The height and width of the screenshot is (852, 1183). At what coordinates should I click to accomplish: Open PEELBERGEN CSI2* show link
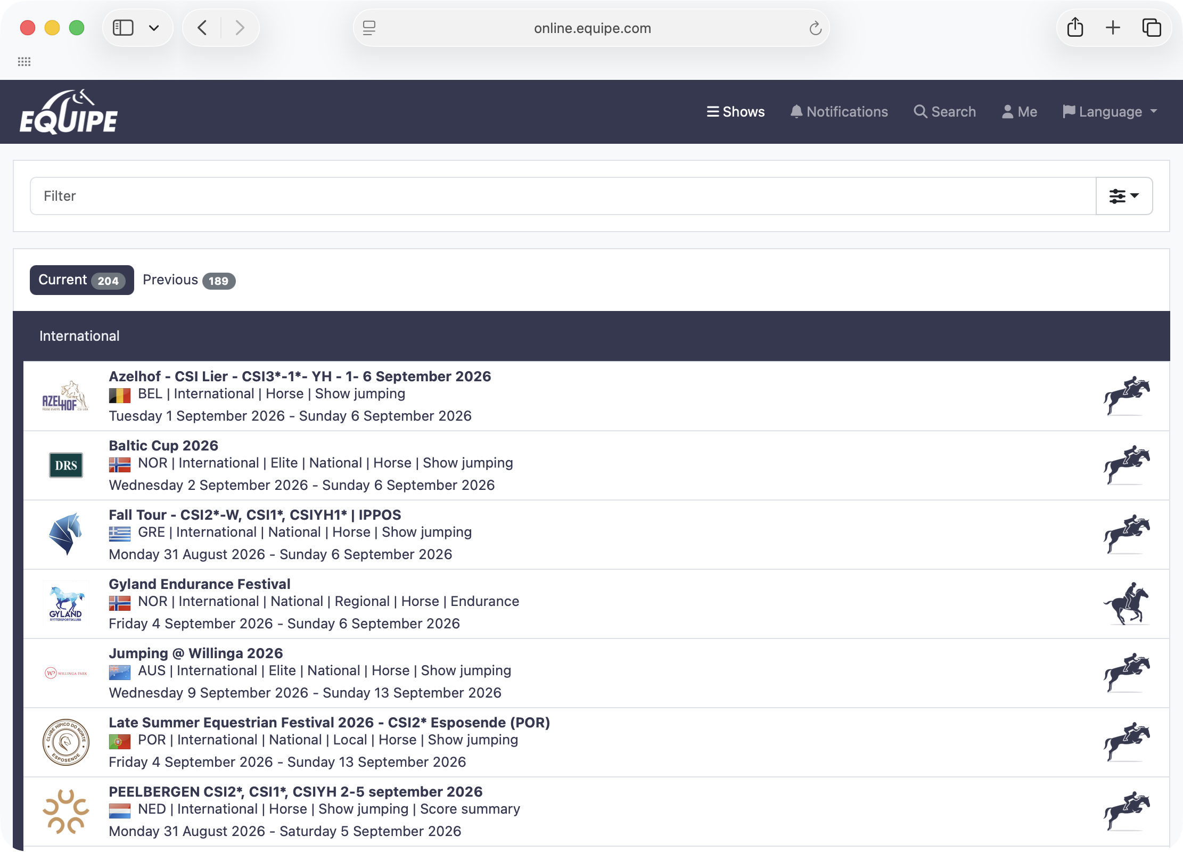click(x=295, y=792)
